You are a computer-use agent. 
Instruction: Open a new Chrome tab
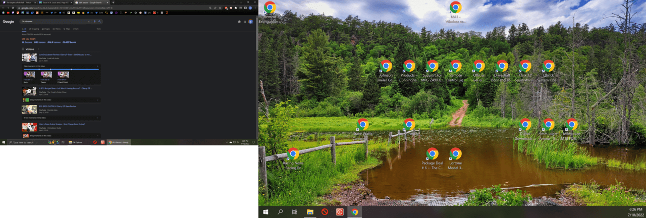tap(113, 3)
